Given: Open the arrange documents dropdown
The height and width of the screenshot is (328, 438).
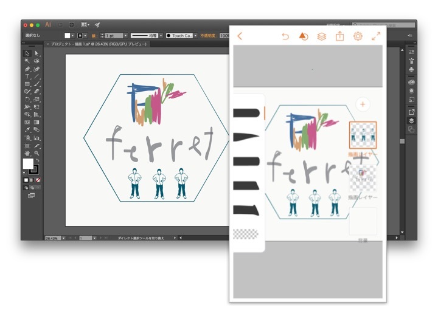Looking at the screenshot, I should [85, 25].
